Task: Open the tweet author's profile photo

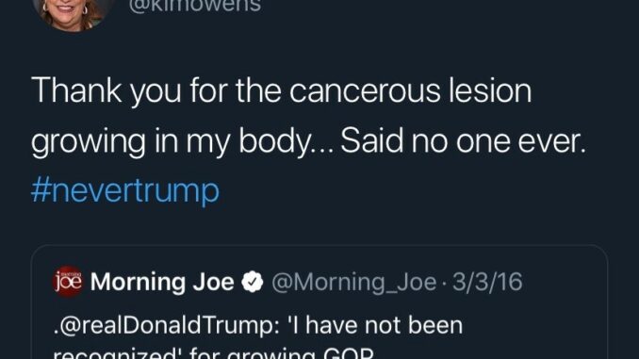Action: pyautogui.click(x=73, y=12)
